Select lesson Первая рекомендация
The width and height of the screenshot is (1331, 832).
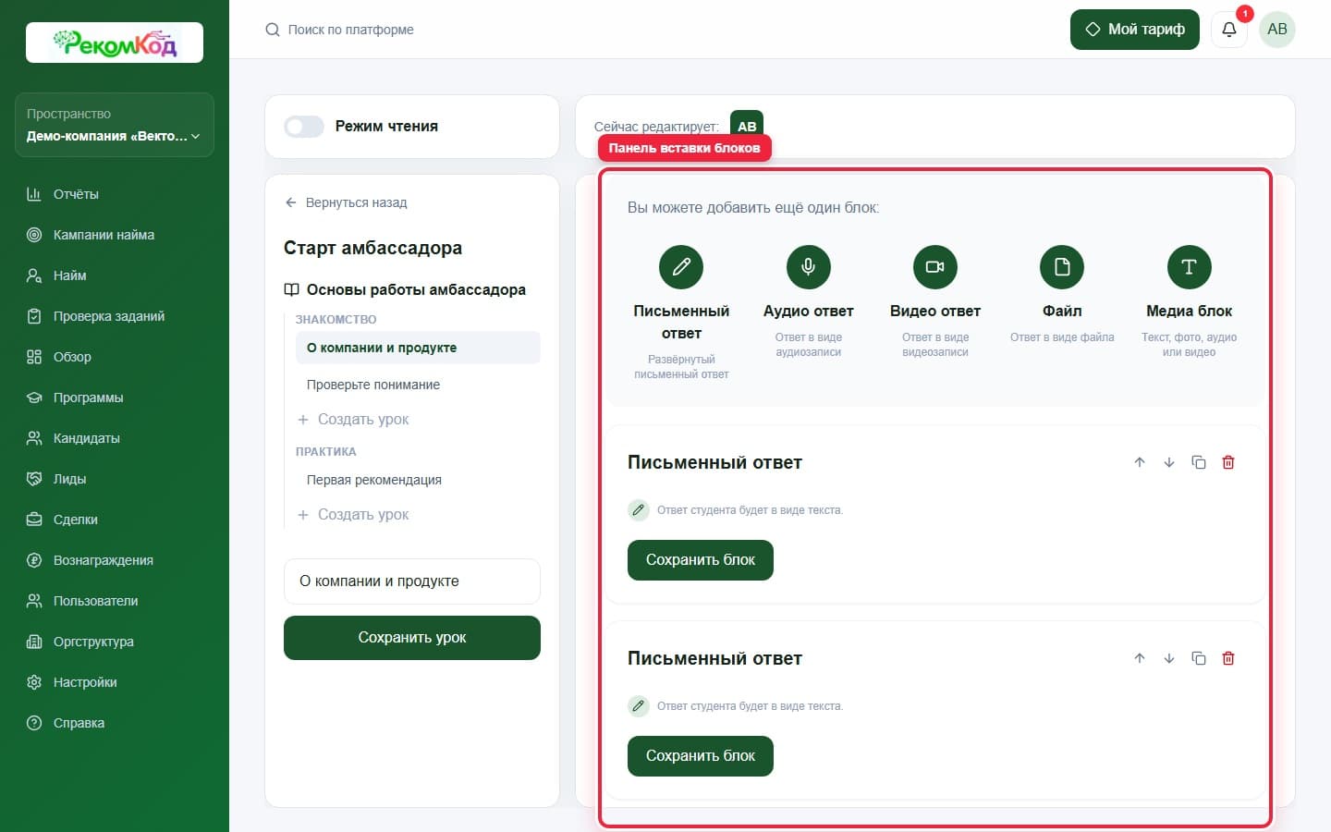418,480
